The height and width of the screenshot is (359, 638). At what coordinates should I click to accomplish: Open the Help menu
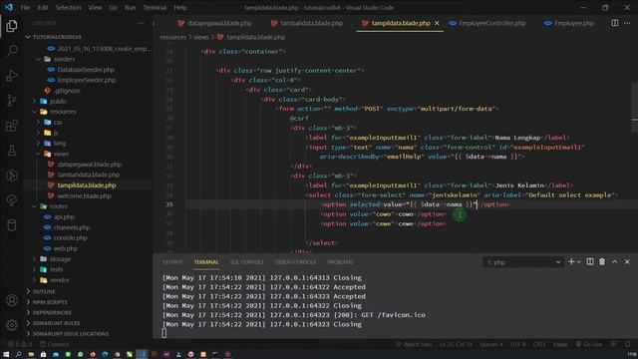click(180, 7)
